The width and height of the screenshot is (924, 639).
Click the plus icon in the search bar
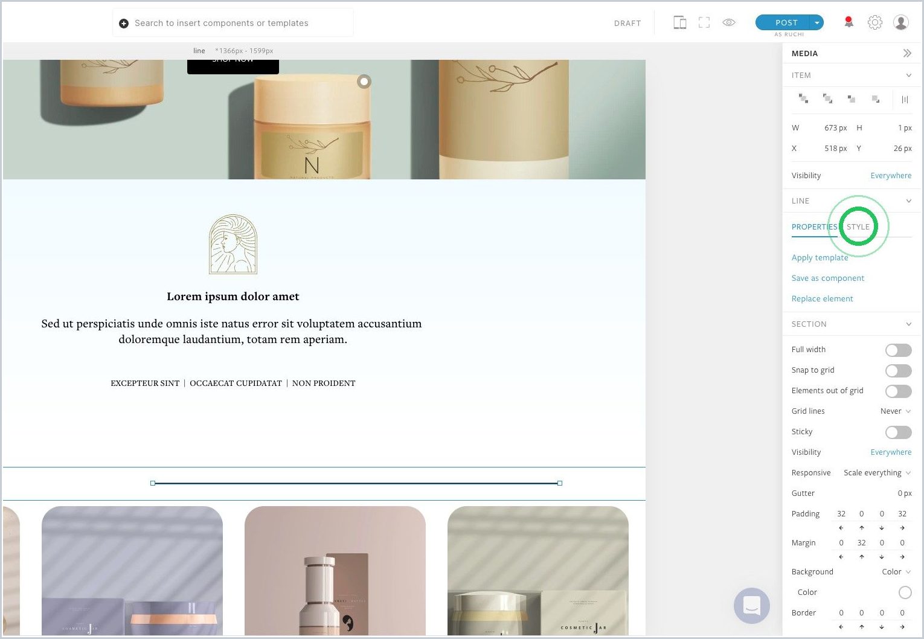pyautogui.click(x=124, y=24)
